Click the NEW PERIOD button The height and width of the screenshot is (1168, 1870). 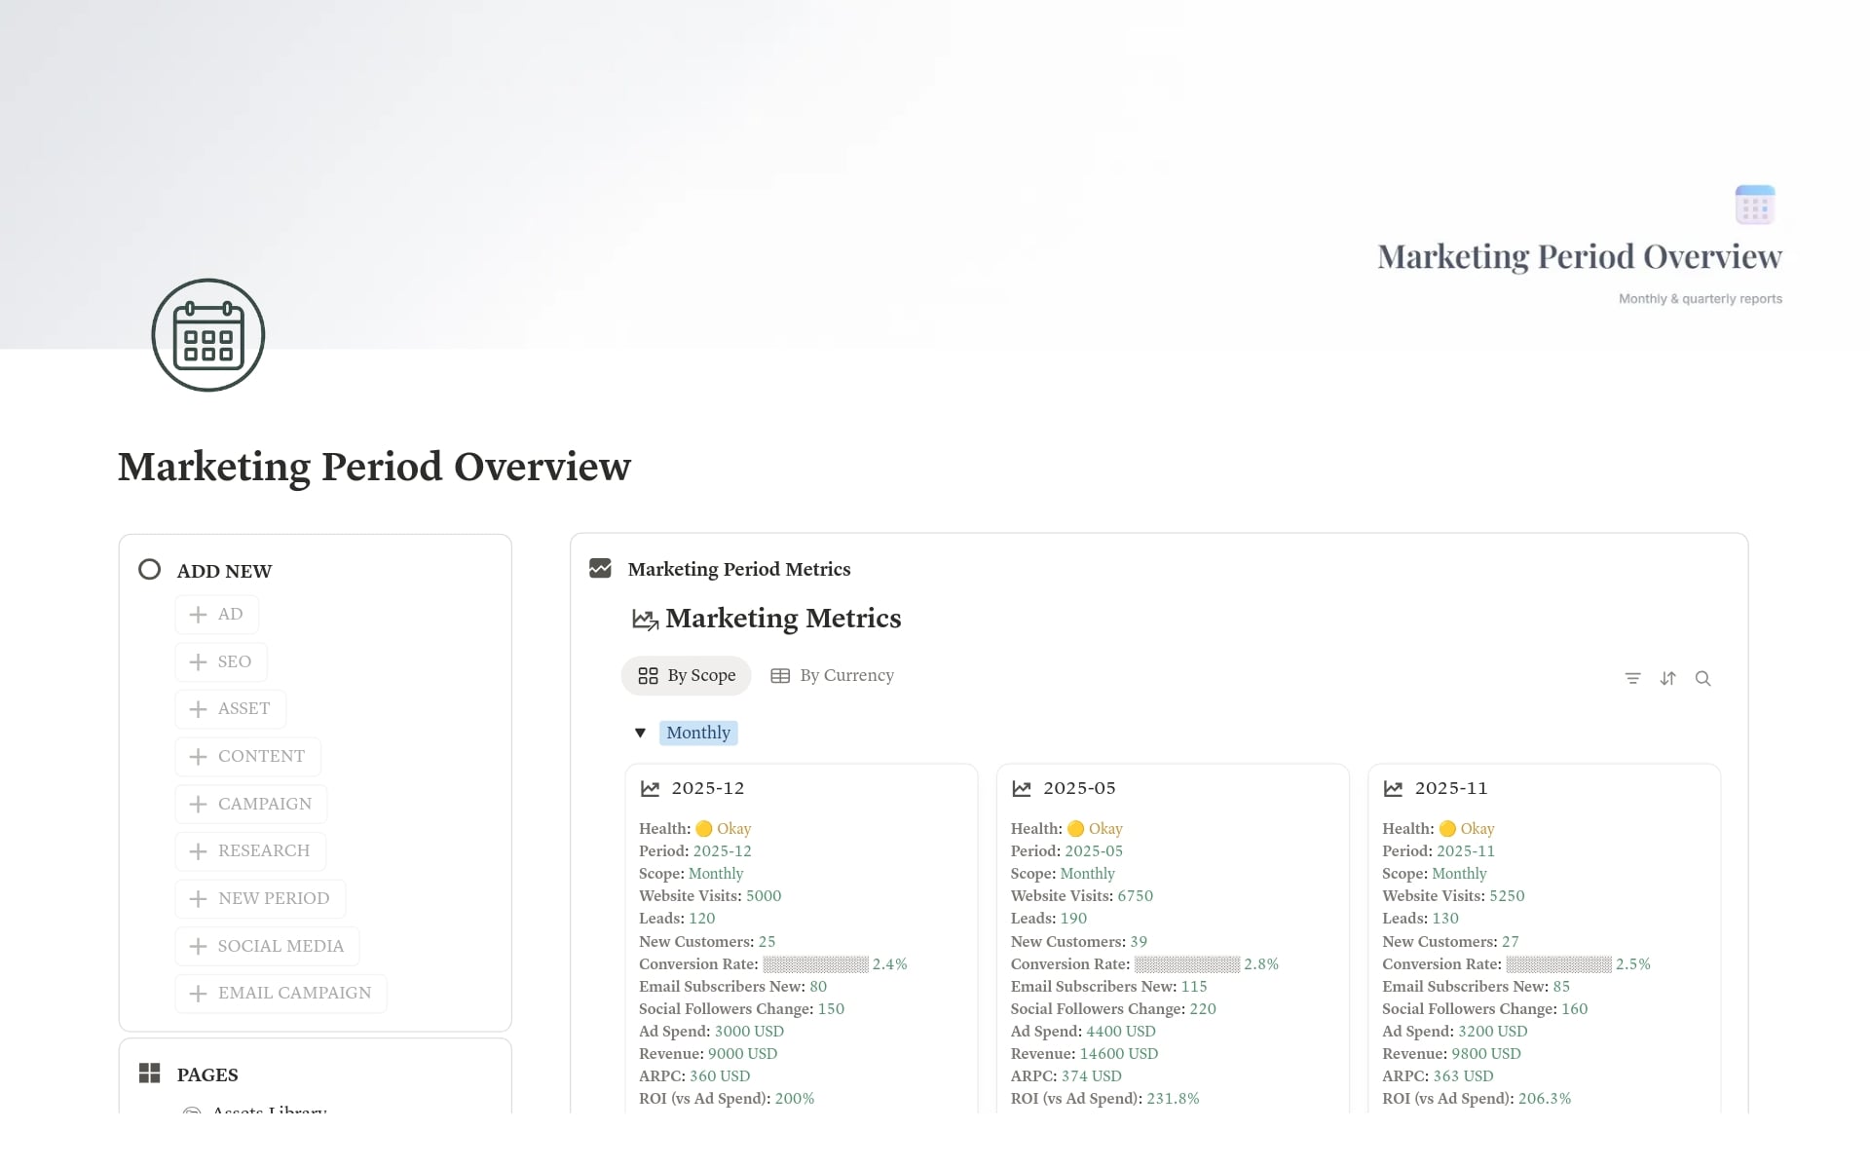pyautogui.click(x=259, y=897)
